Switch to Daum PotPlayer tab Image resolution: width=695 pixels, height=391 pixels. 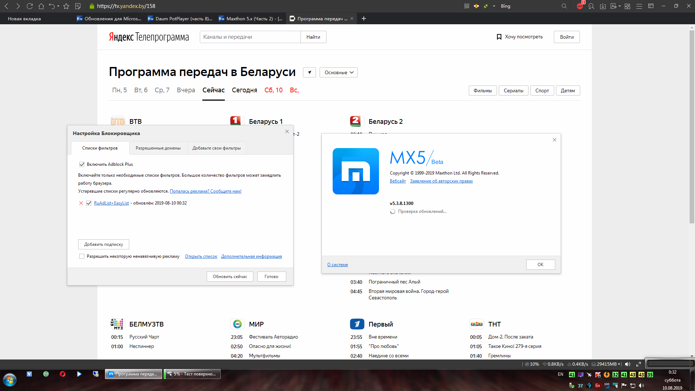(180, 18)
